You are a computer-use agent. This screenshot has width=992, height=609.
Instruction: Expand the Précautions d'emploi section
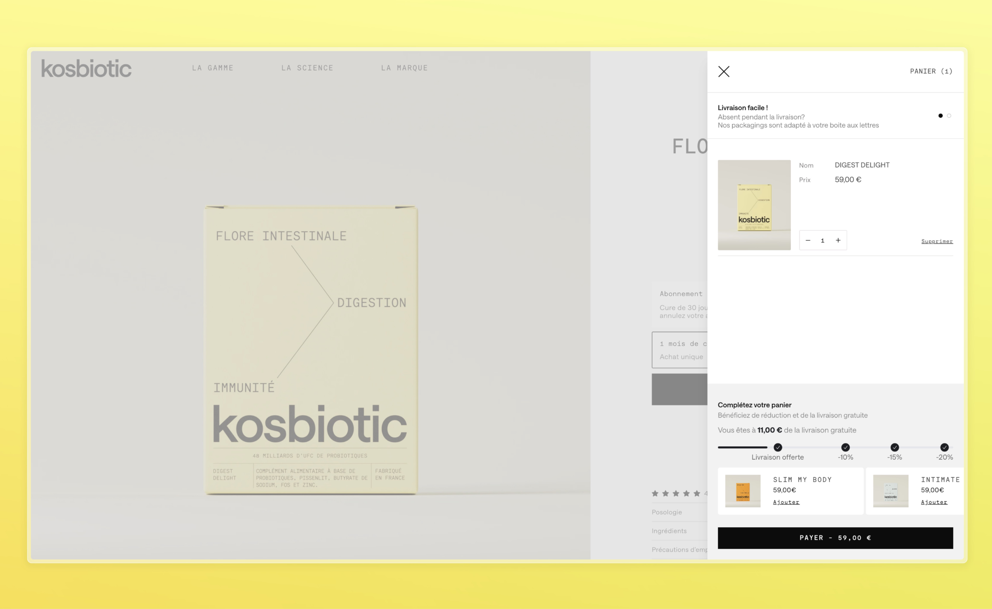click(x=679, y=549)
